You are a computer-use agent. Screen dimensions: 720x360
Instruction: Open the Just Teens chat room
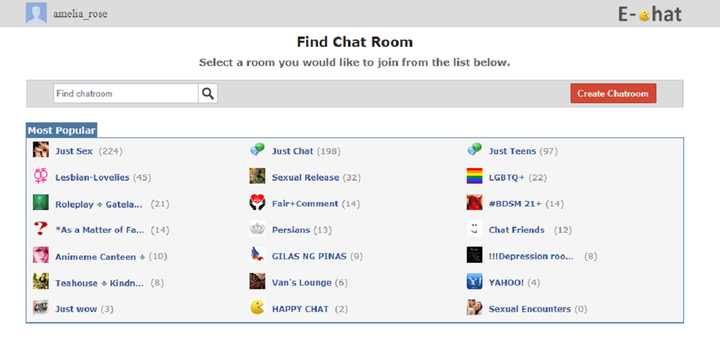[512, 151]
